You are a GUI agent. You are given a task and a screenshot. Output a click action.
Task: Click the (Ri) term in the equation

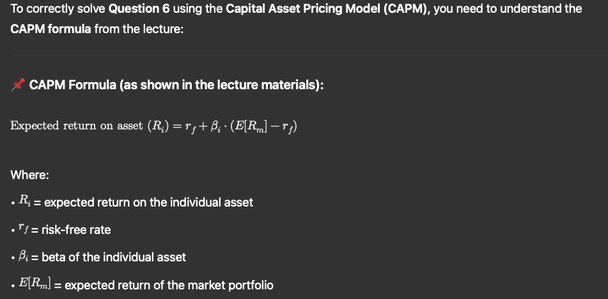157,126
